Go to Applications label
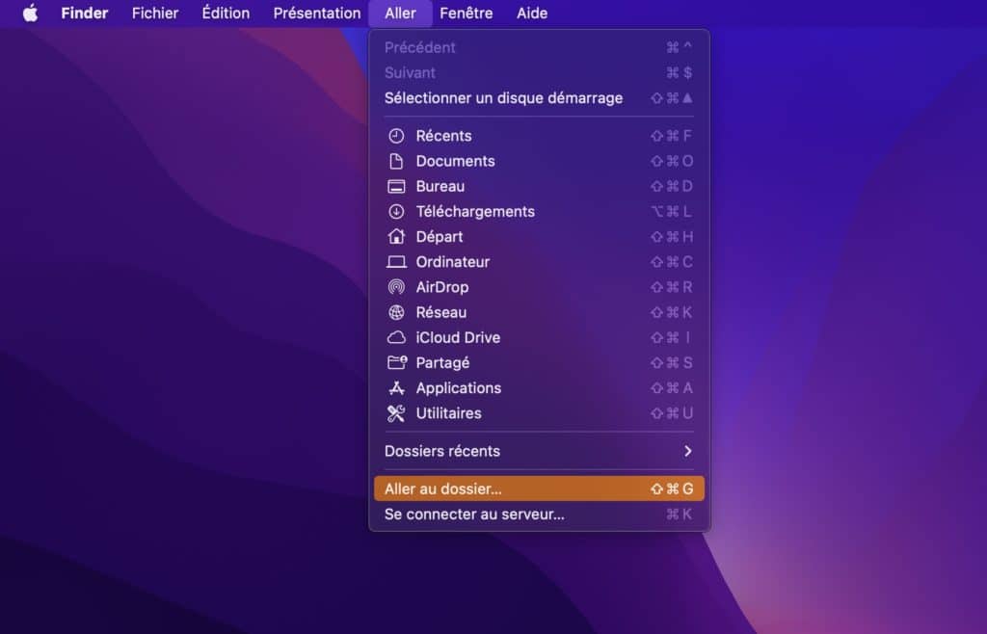 pyautogui.click(x=458, y=388)
